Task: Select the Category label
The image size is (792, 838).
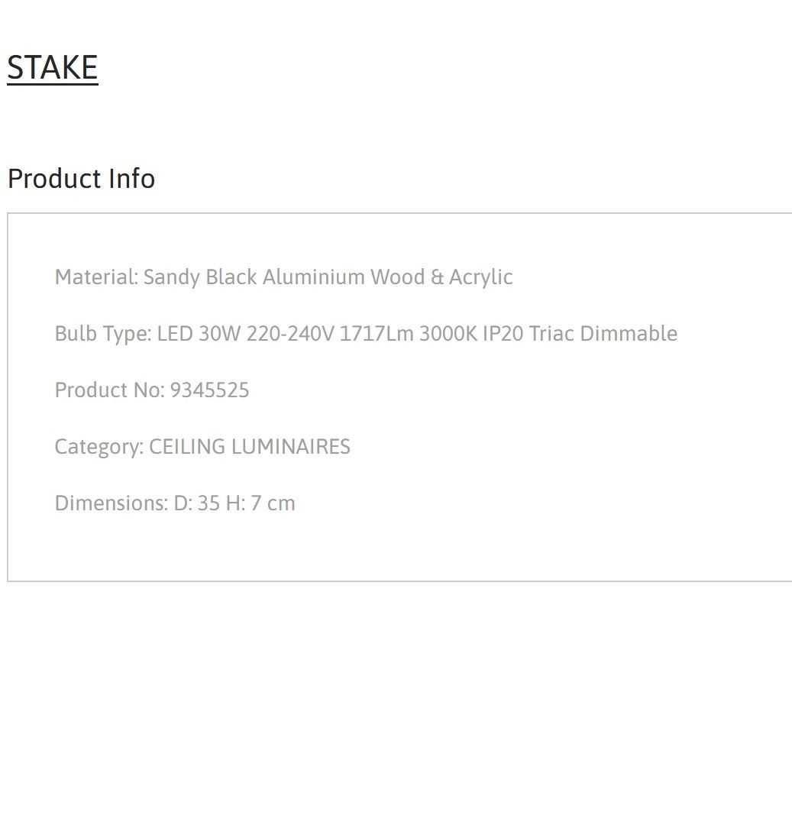Action: tap(99, 448)
